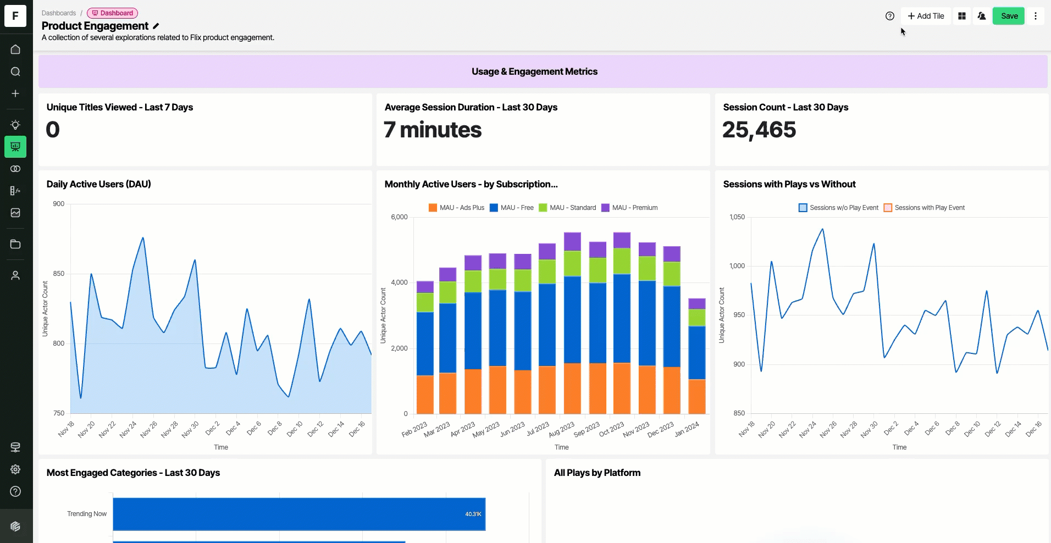Open Session Count - Last 30 Days title
This screenshot has width=1051, height=543.
click(x=786, y=107)
